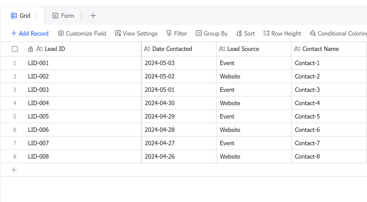This screenshot has width=367, height=202.
Task: Click Website in LID-002 row
Action: coord(254,76)
